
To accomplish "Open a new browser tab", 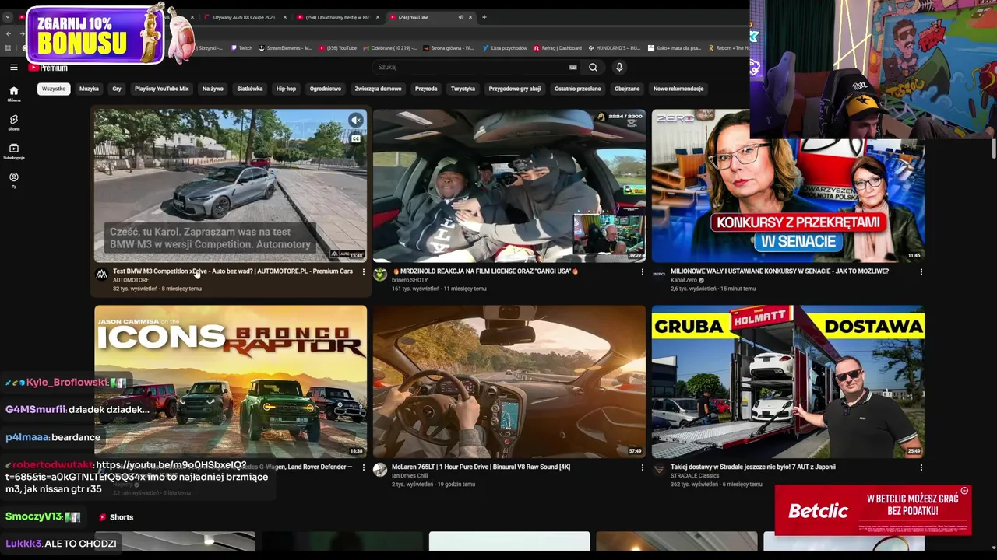I will click(x=484, y=17).
